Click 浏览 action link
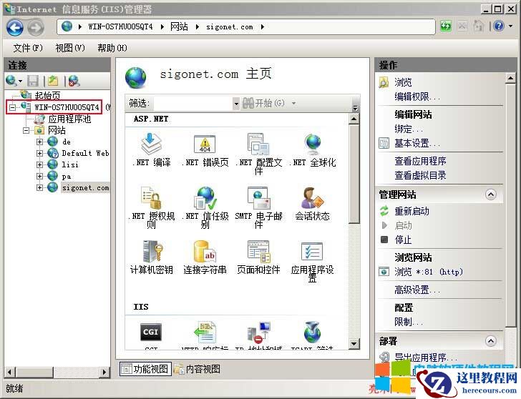521x399 pixels. click(x=403, y=82)
